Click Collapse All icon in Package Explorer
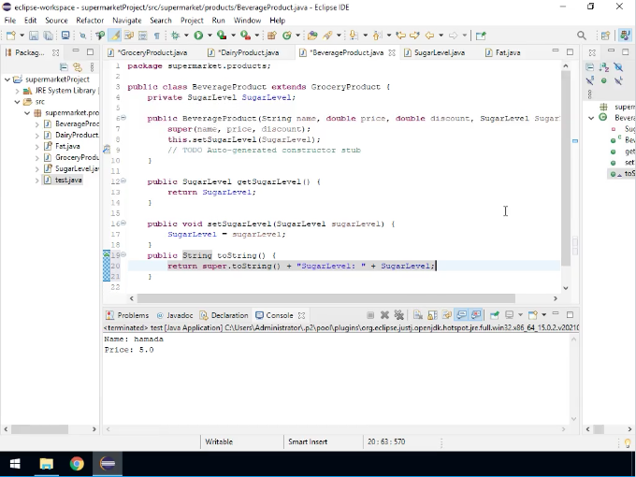 [x=64, y=67]
